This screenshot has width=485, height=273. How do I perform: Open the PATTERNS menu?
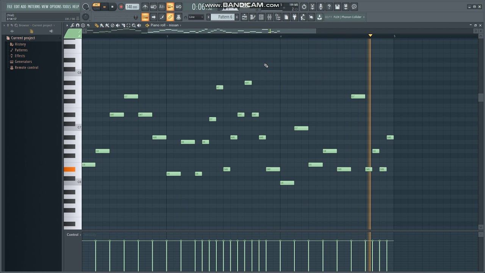tap(34, 6)
